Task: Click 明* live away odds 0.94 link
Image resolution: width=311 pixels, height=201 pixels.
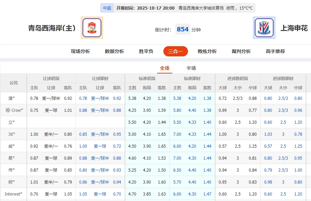Action: tap(117, 182)
